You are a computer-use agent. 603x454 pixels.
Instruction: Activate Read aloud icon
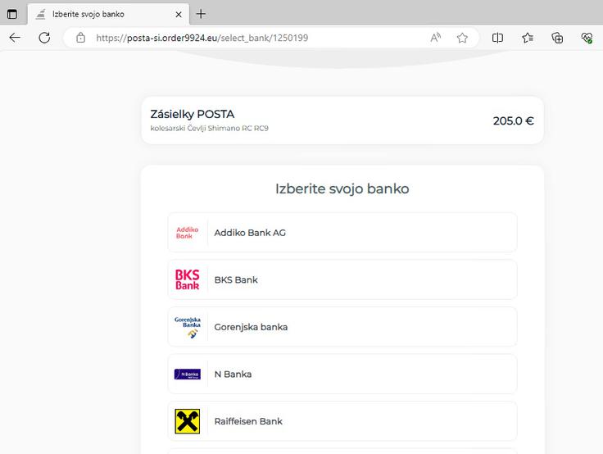[435, 38]
